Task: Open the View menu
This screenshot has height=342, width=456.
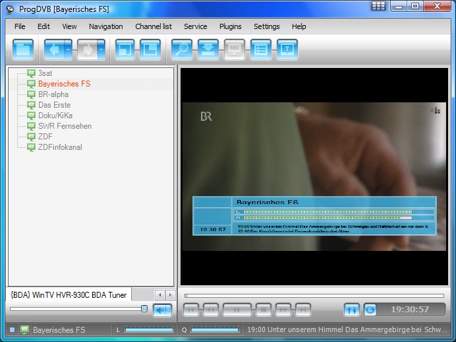Action: 69,26
